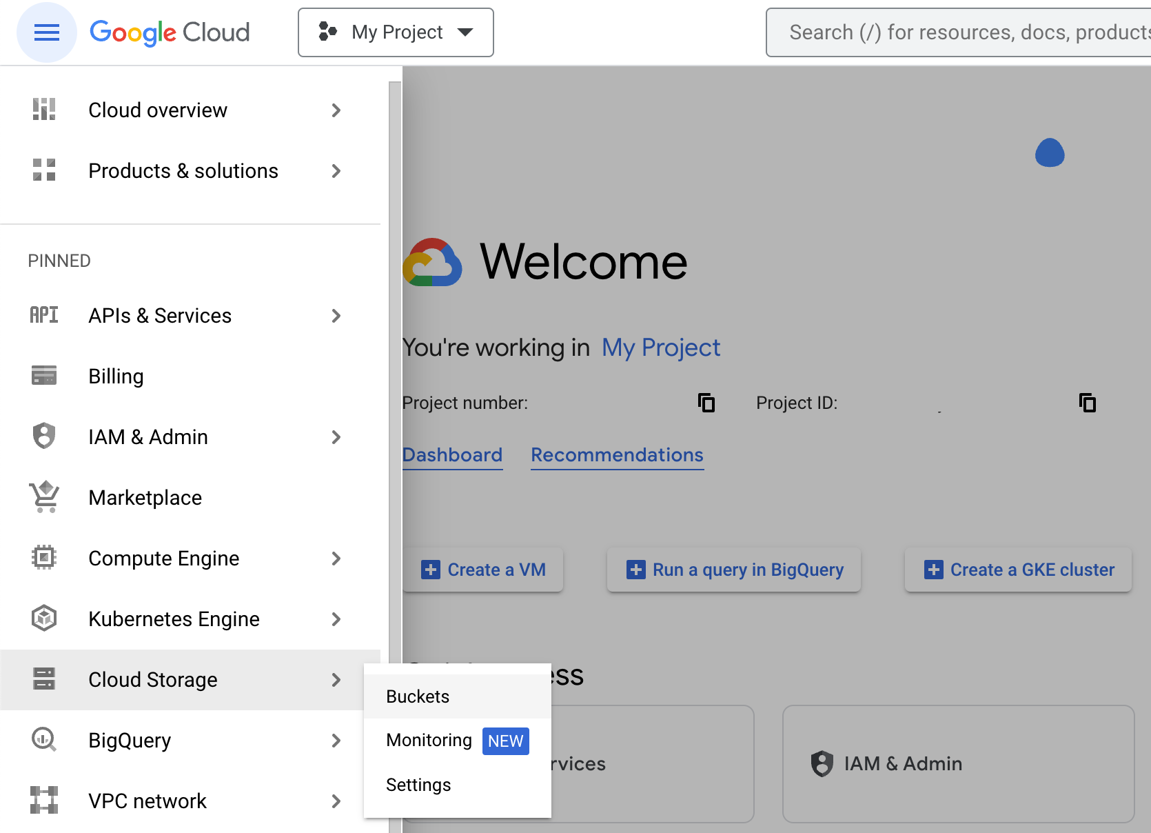The height and width of the screenshot is (833, 1151).
Task: Click the Google Cloud logo
Action: coord(170,32)
